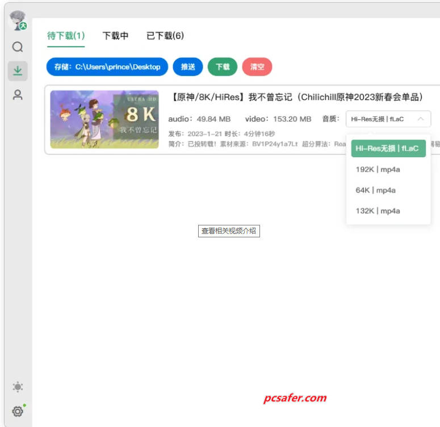Switch to the 下载中 tab
The image size is (440, 427).
tap(115, 36)
